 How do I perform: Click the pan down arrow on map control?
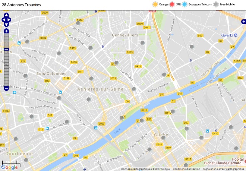(6, 25)
